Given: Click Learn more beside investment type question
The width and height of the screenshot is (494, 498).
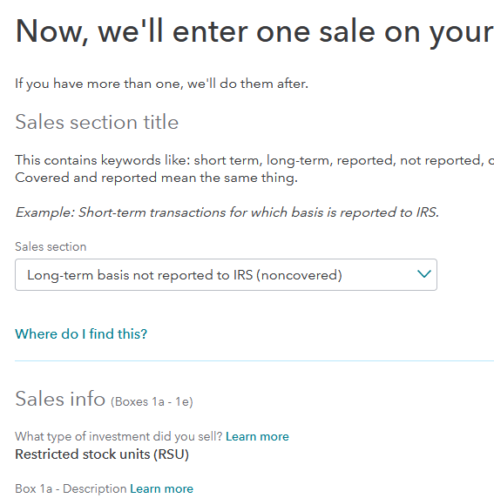Looking at the screenshot, I should [x=257, y=436].
